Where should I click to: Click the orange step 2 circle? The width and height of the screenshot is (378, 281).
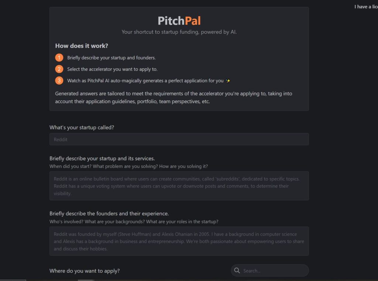59,69
